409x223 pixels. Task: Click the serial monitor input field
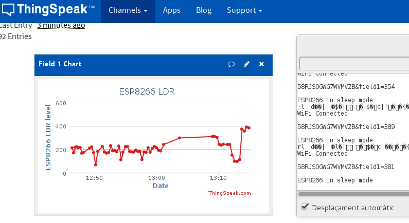pyautogui.click(x=354, y=64)
